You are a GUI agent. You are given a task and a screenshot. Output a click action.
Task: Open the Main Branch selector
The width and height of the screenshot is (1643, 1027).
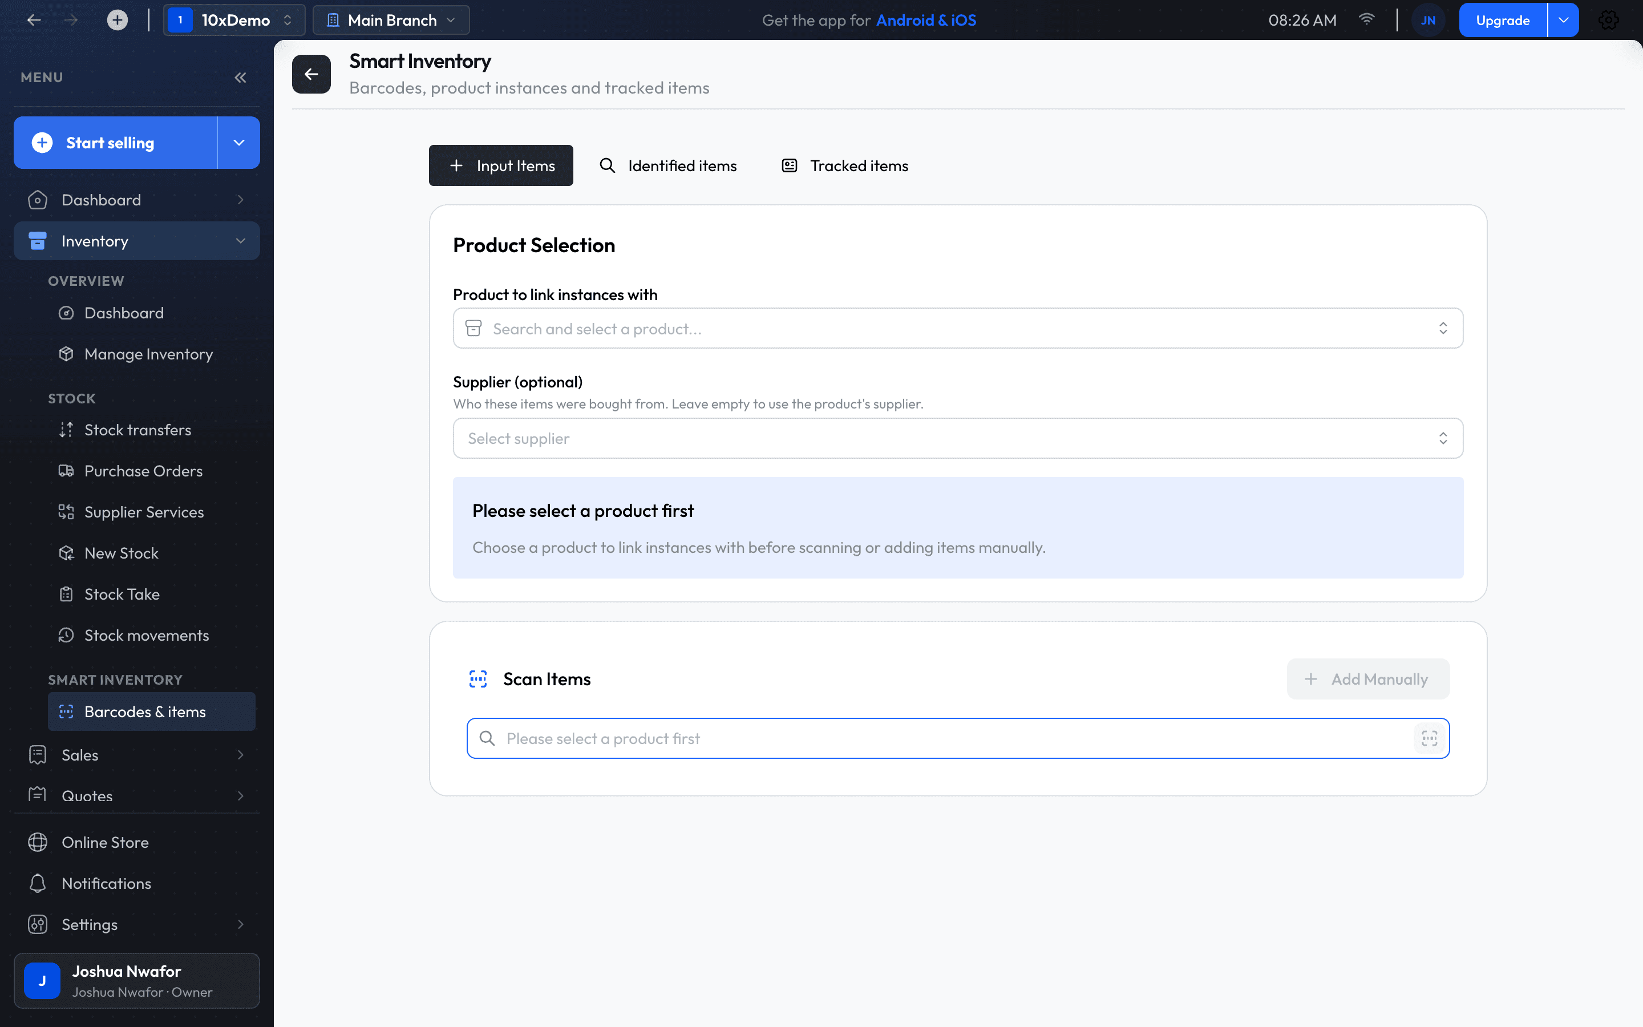point(391,20)
